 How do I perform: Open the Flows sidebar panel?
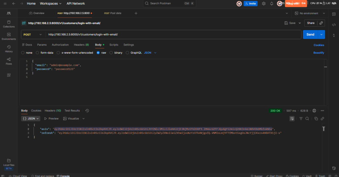pos(9,61)
